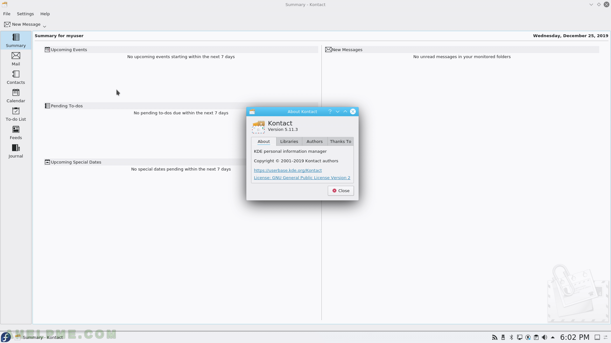Open the Bluetooth tray icon
Image resolution: width=611 pixels, height=343 pixels.
[x=511, y=337]
